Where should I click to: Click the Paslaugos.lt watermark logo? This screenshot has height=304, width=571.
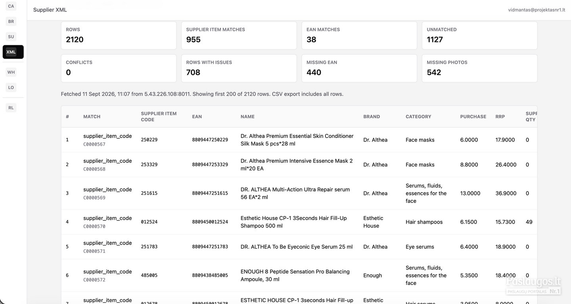(x=533, y=285)
